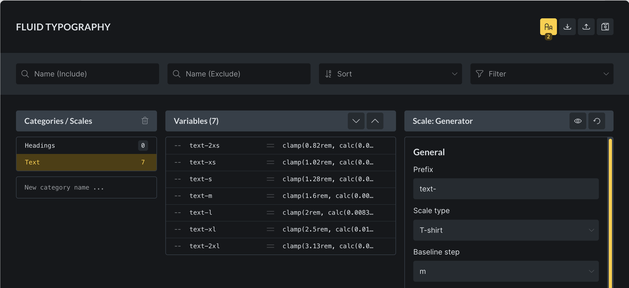Screen dimensions: 629x288
Task: Click the yellow typography Aa icon
Action: coord(548,27)
